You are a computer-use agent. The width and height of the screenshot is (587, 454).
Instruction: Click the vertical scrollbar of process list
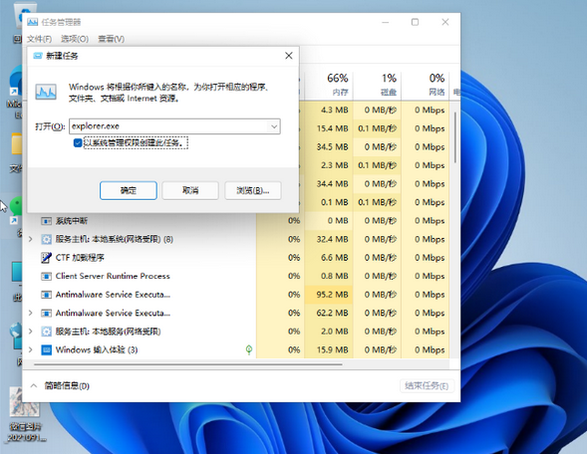pyautogui.click(x=455, y=137)
